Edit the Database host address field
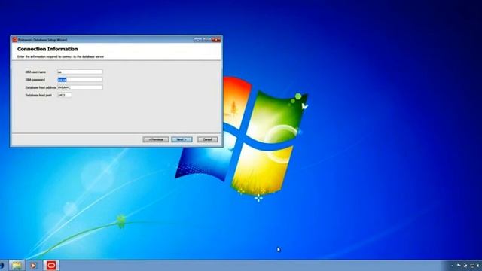Screen dimensions: 482x271 click(x=81, y=87)
